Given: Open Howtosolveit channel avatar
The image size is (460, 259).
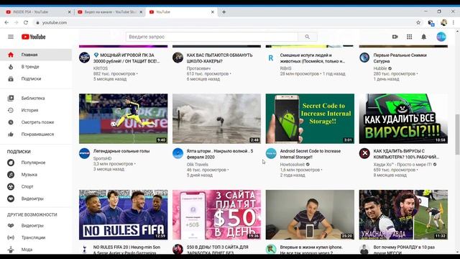Looking at the screenshot, I should pyautogui.click(x=271, y=153).
